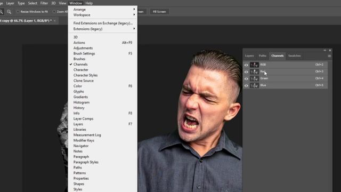Viewport: 341px width, 192px height.
Task: Choose Clone Source in Window menu
Action: pyautogui.click(x=103, y=81)
